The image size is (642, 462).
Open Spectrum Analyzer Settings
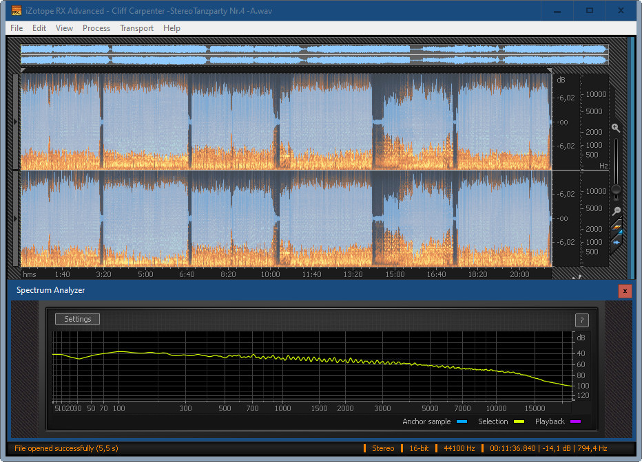click(78, 319)
